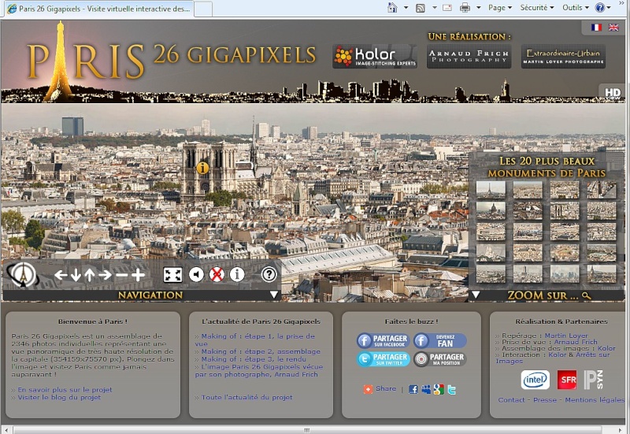Image resolution: width=630 pixels, height=434 pixels.
Task: Click browser print icon
Action: tap(465, 8)
